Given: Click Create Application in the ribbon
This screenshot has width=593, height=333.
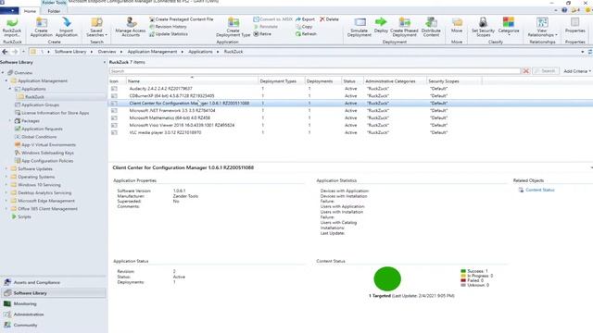Looking at the screenshot, I should [41, 27].
